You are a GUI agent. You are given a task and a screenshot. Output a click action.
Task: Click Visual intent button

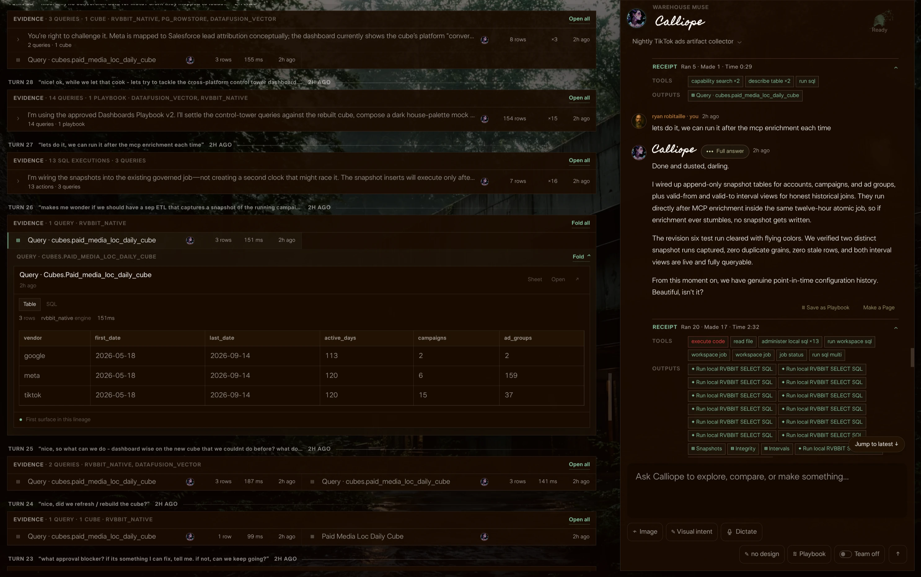[x=691, y=532]
